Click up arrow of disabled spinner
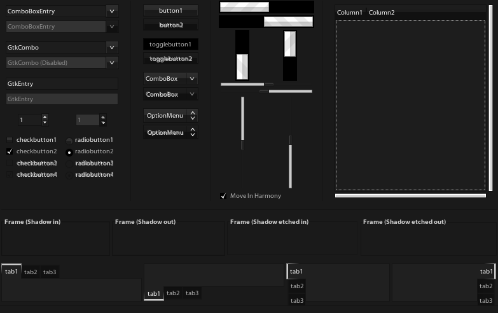Image resolution: width=498 pixels, height=313 pixels. [103, 117]
